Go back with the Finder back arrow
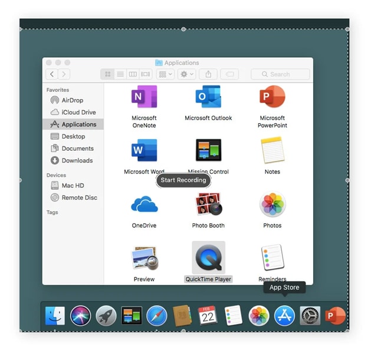Image resolution: width=368 pixels, height=354 pixels. (52, 74)
